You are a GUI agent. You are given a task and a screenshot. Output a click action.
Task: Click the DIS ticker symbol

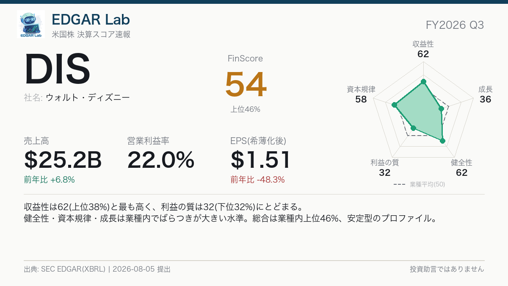click(x=57, y=70)
